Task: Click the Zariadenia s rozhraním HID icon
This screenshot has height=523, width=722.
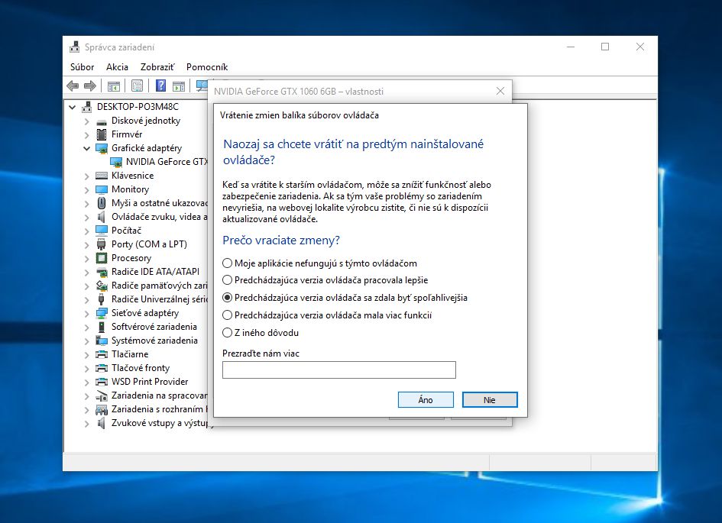Action: 102,409
